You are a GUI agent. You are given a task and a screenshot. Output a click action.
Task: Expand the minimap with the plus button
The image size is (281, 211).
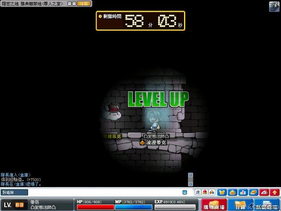point(74,4)
